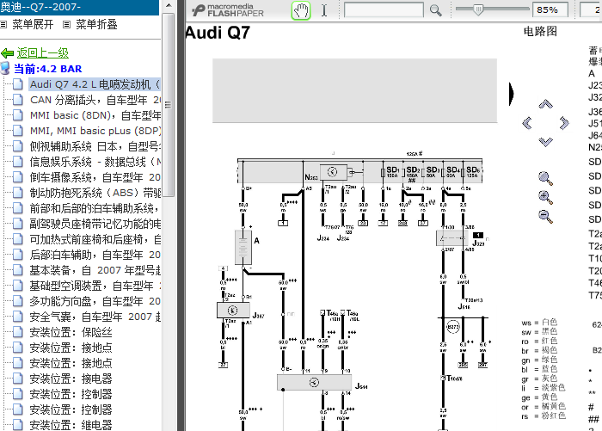Pan diagram up with the up arrow
Viewport: 602px width, 431px height.
[x=545, y=104]
